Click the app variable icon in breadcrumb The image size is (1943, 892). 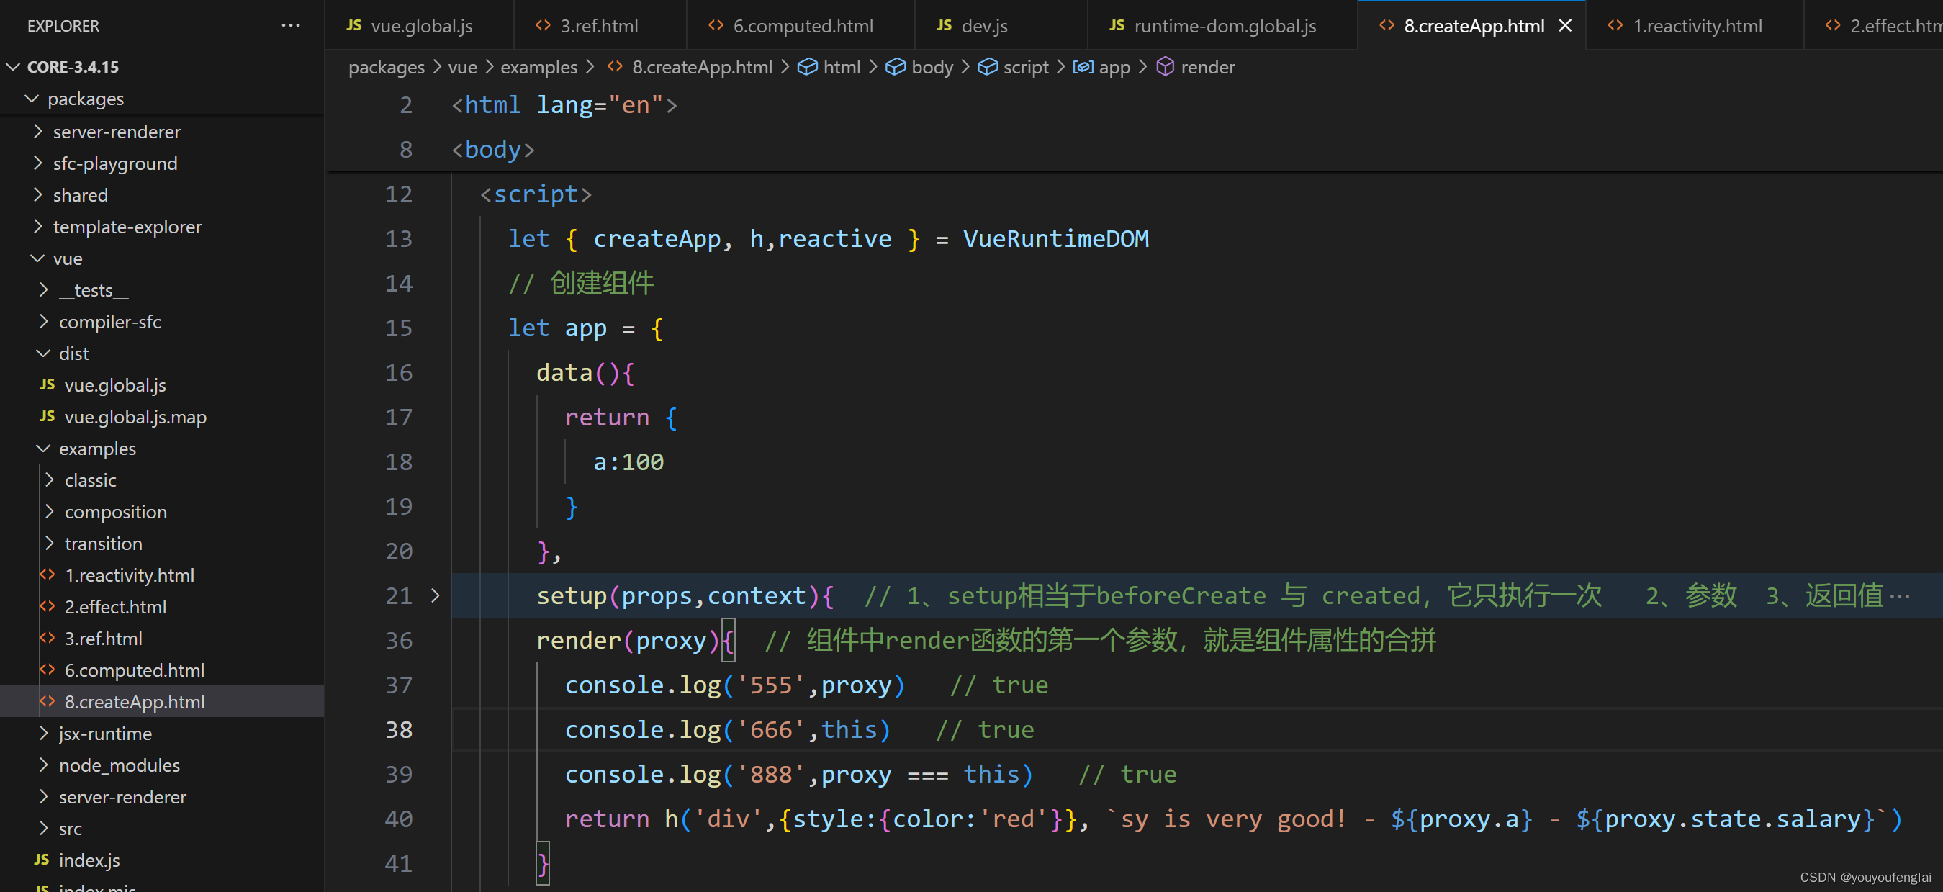point(1083,67)
